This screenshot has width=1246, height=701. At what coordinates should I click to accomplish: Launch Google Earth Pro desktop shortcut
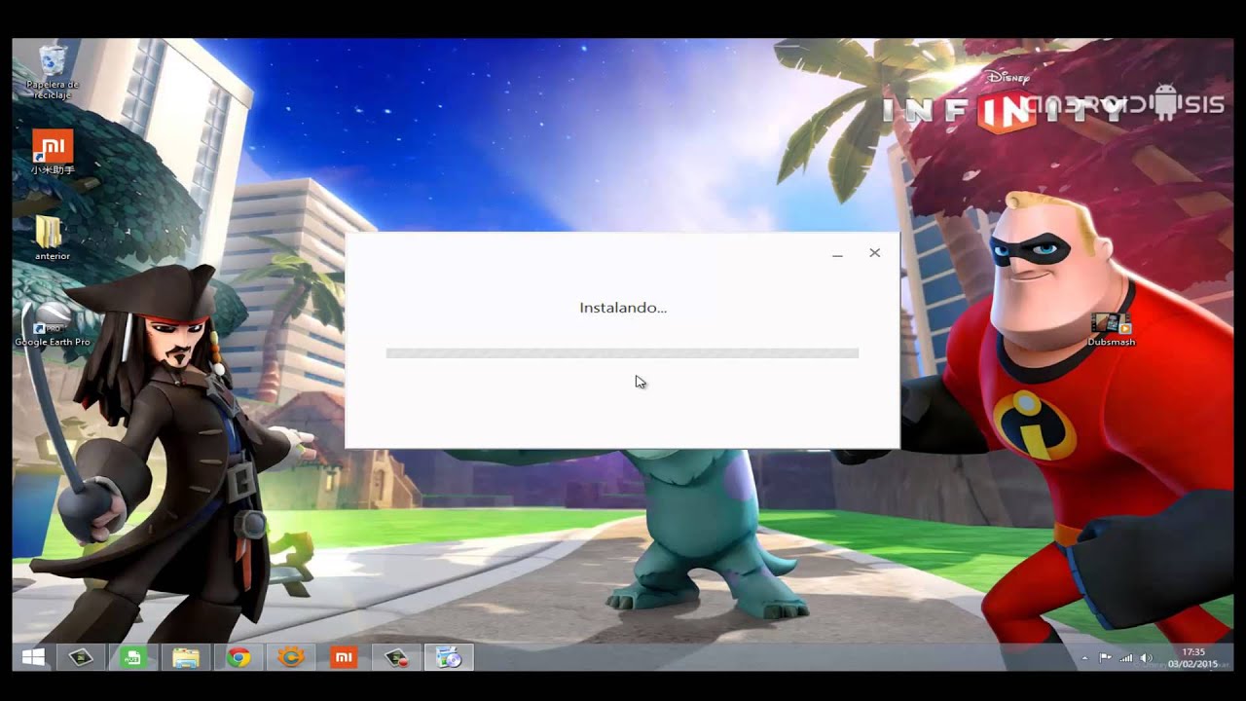[x=53, y=324]
